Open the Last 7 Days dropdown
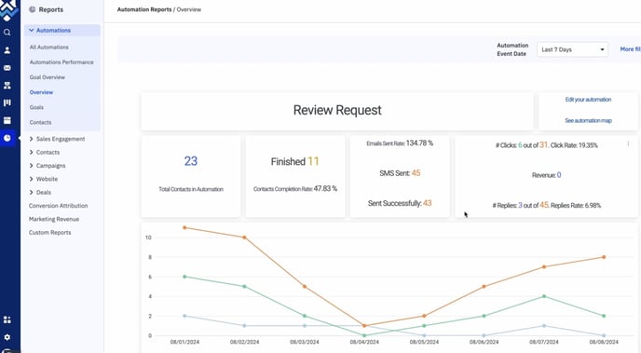 coord(572,49)
